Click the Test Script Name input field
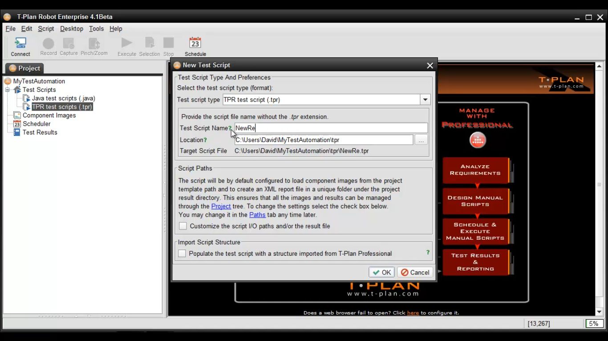The image size is (608, 341). pos(331,128)
